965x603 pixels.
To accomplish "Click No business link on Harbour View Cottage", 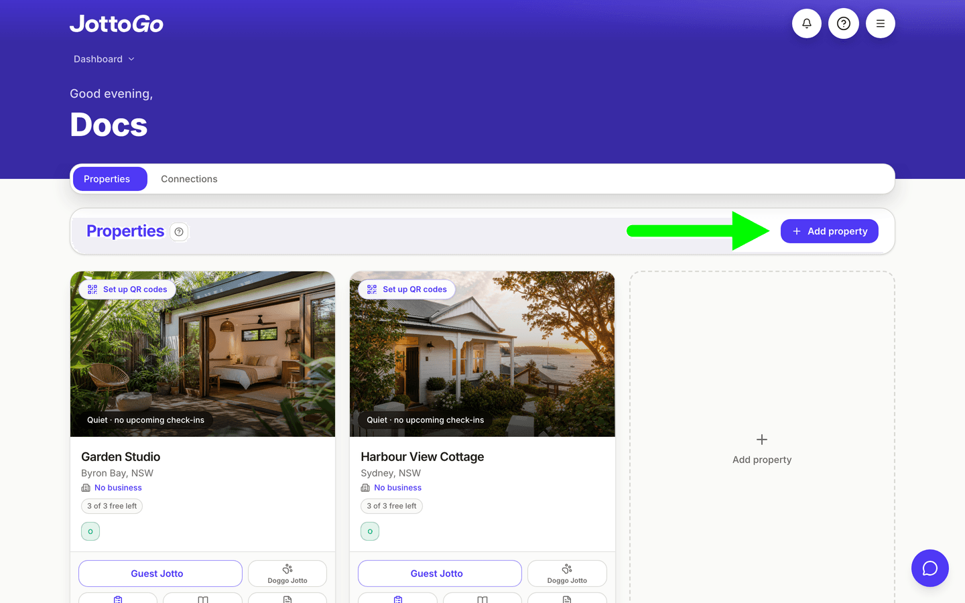I will point(397,488).
